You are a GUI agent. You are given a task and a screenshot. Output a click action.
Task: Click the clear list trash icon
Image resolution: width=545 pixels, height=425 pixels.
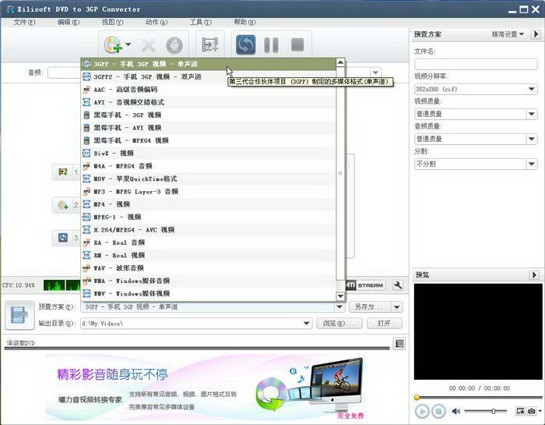click(x=174, y=45)
